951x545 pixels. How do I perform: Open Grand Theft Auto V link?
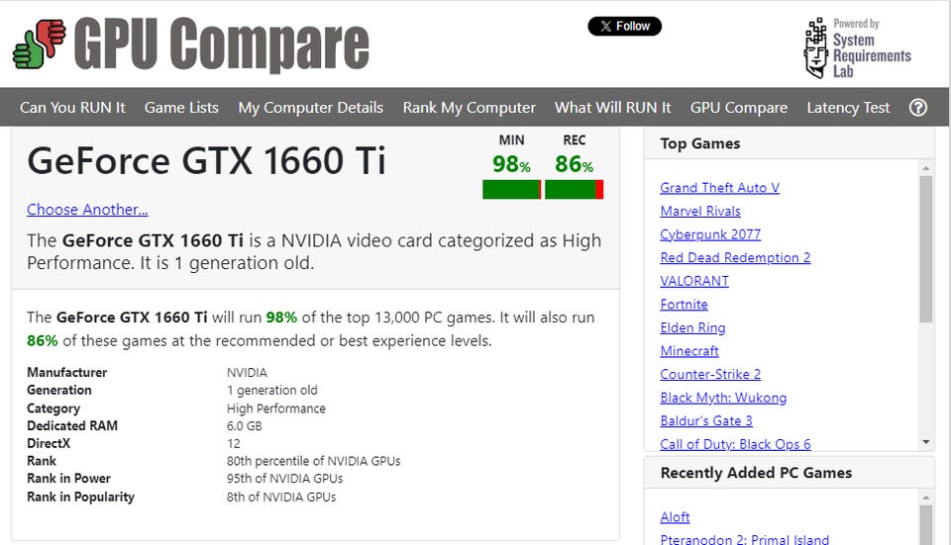coord(719,188)
